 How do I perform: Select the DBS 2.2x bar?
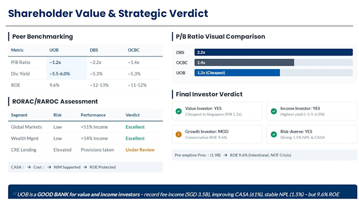click(273, 52)
